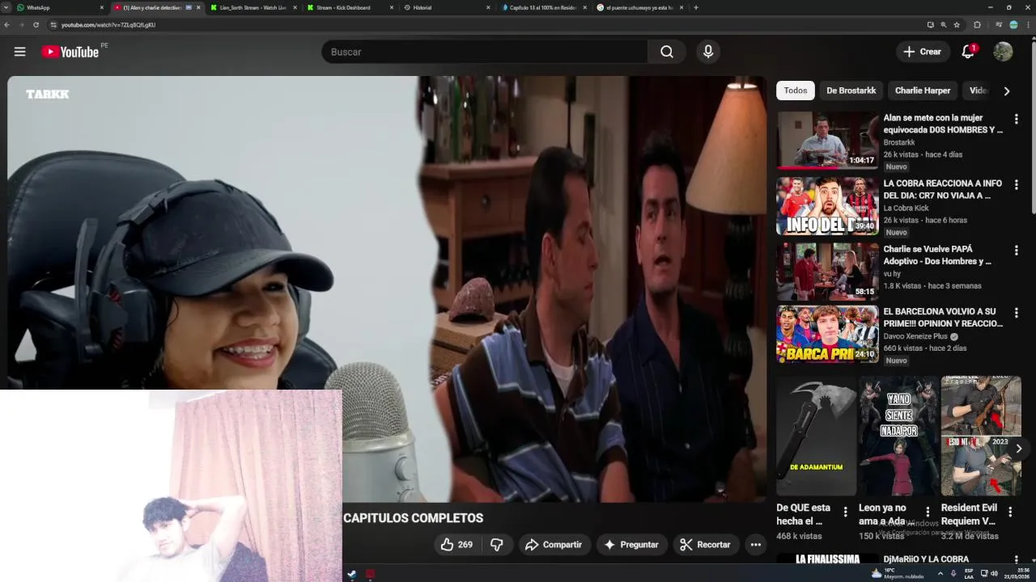Image resolution: width=1036 pixels, height=582 pixels.
Task: Bookmark this page with the star icon
Action: point(957,25)
